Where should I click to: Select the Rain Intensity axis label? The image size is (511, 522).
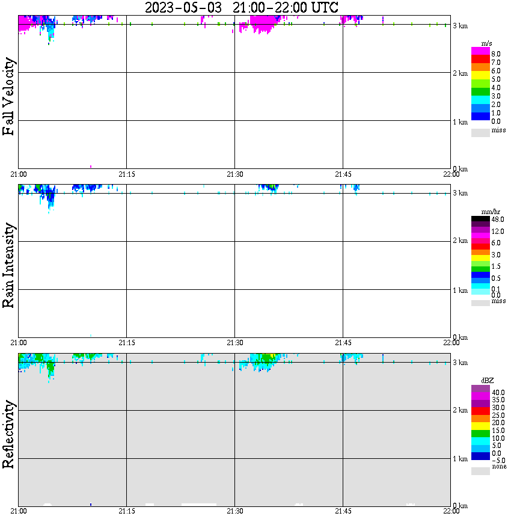click(8, 265)
